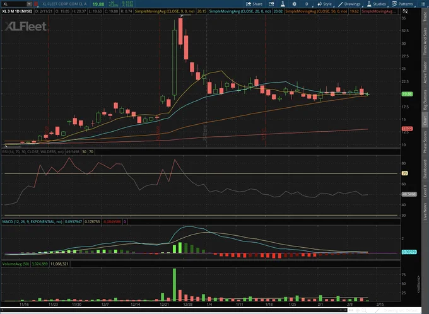Screen dimensions: 429x314
Task: Click the XL 3 M 1D [NYSE] label
Action: (17, 11)
